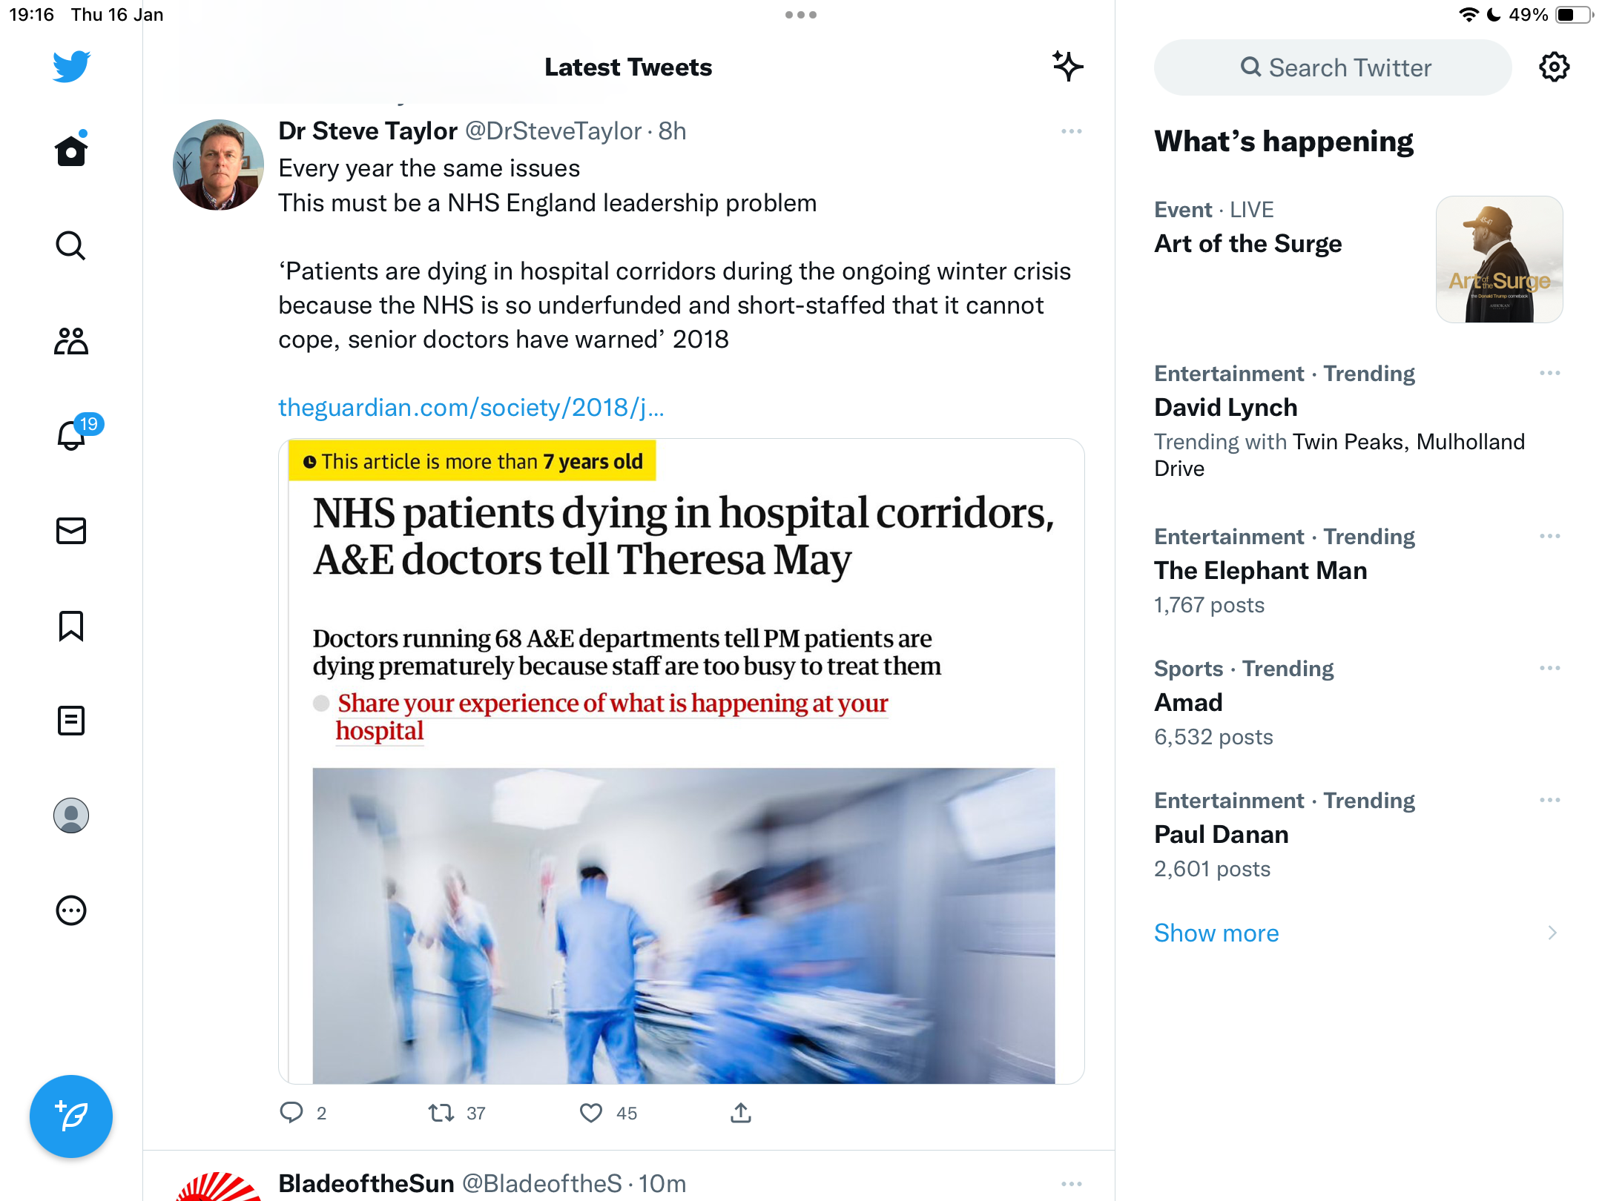
Task: Tap the battery status indicator
Action: click(x=1574, y=15)
